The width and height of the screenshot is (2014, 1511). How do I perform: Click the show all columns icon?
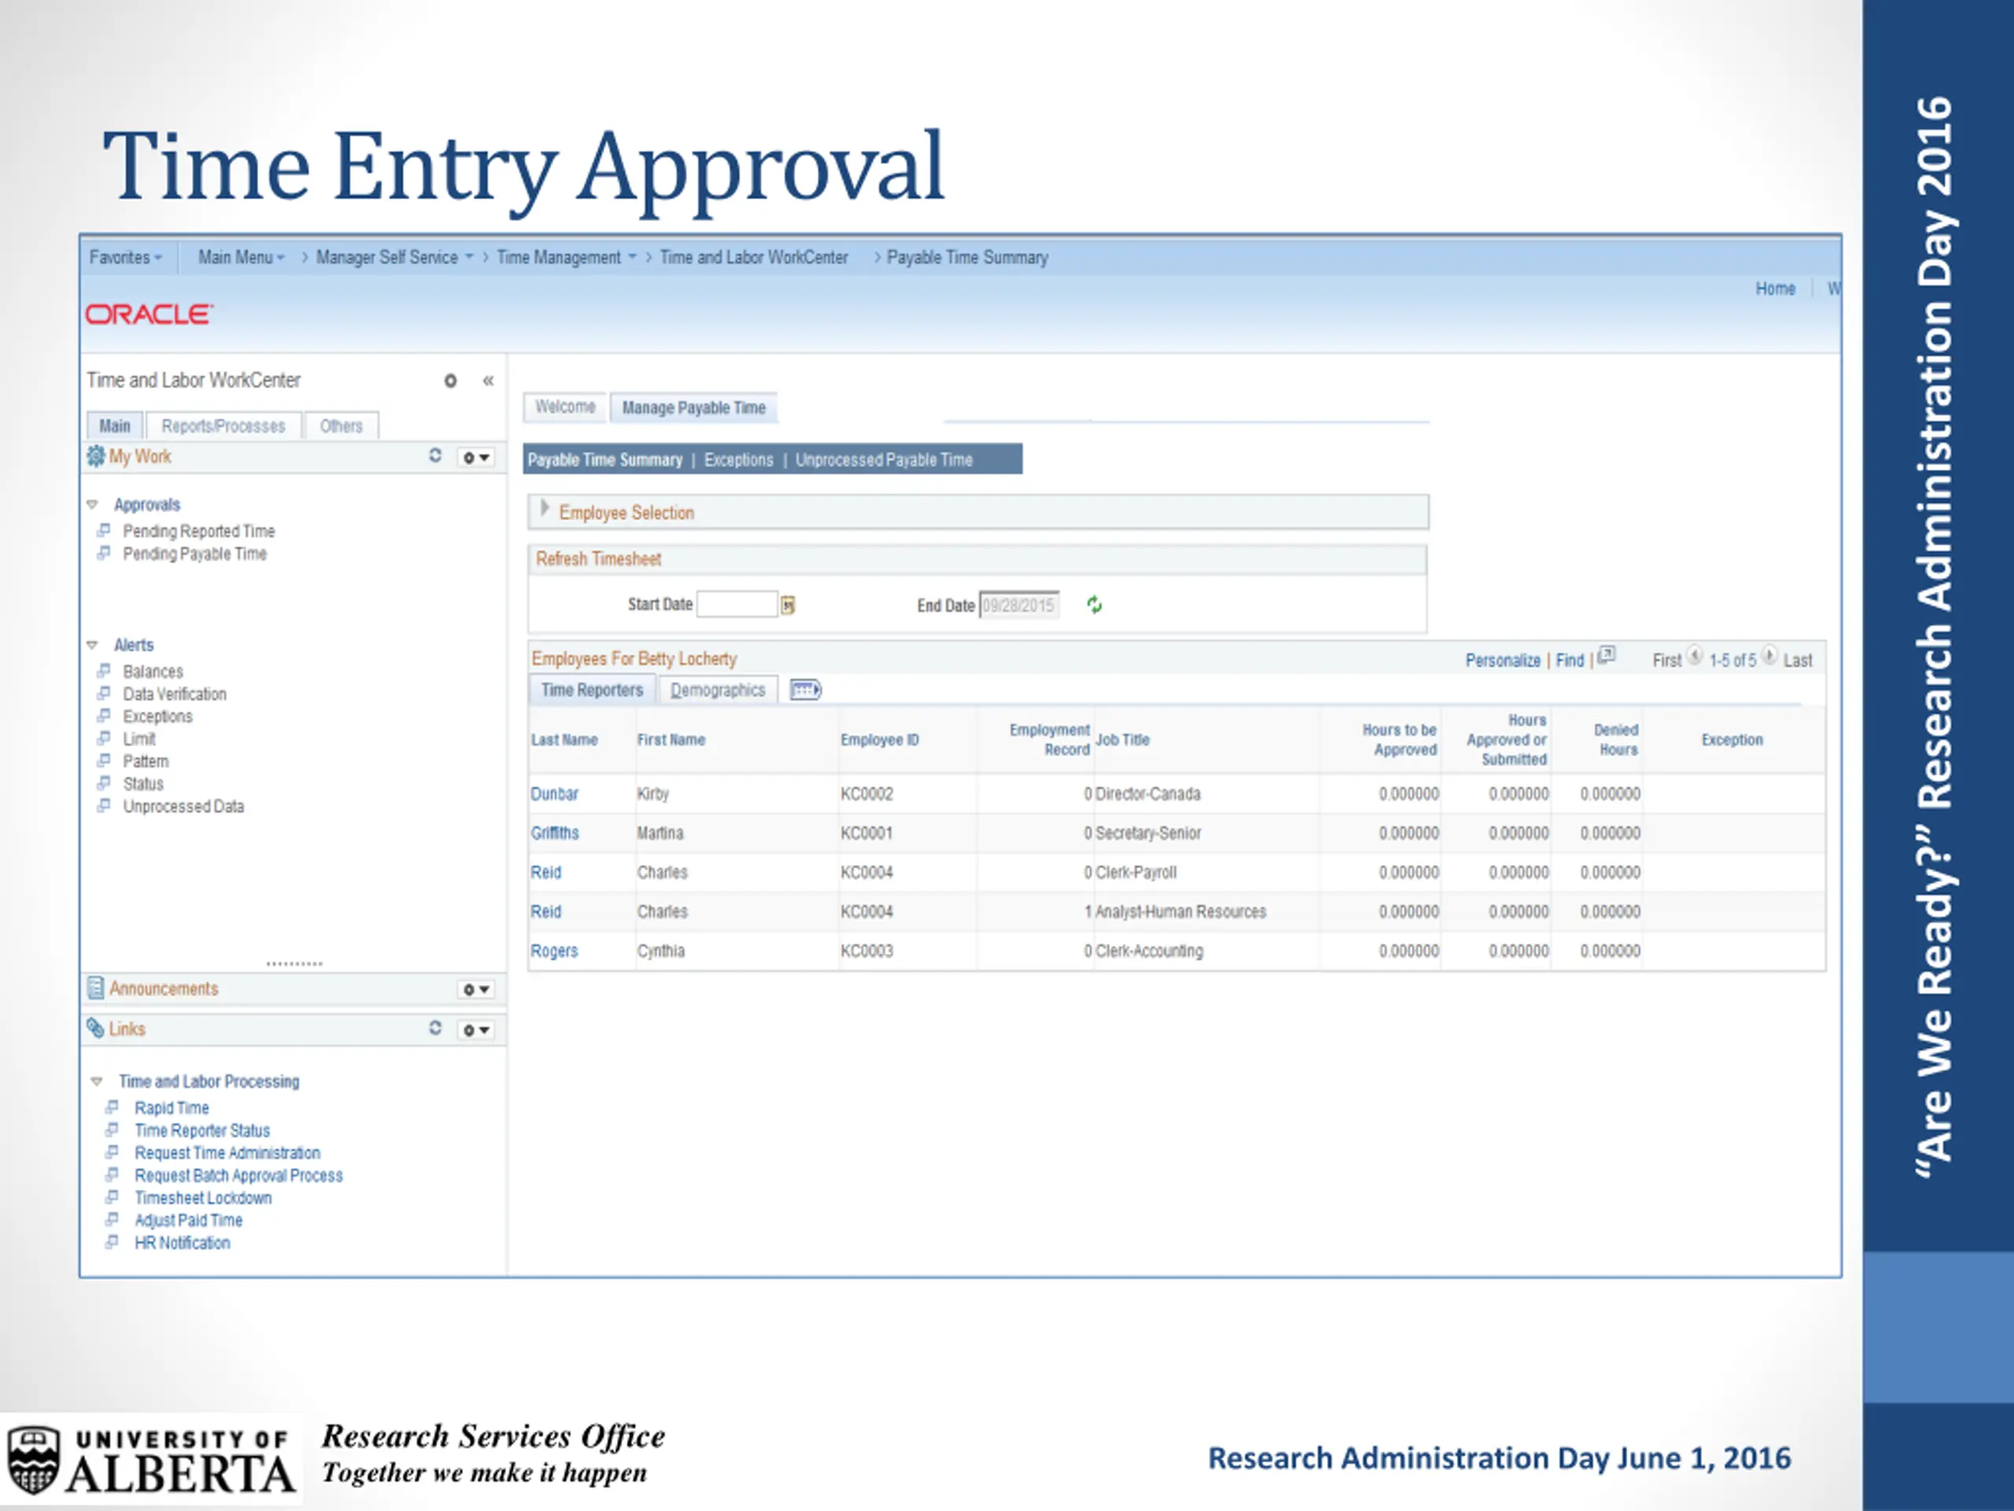coord(805,690)
